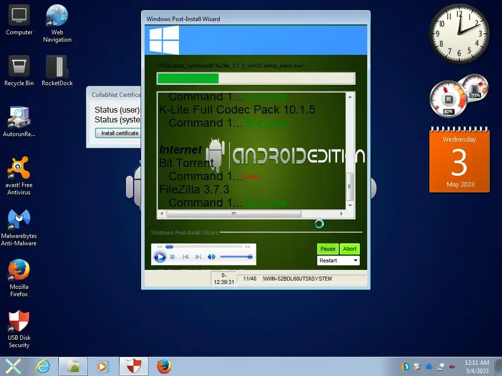
Task: Click the install log up scroll arrow
Action: coord(350,96)
